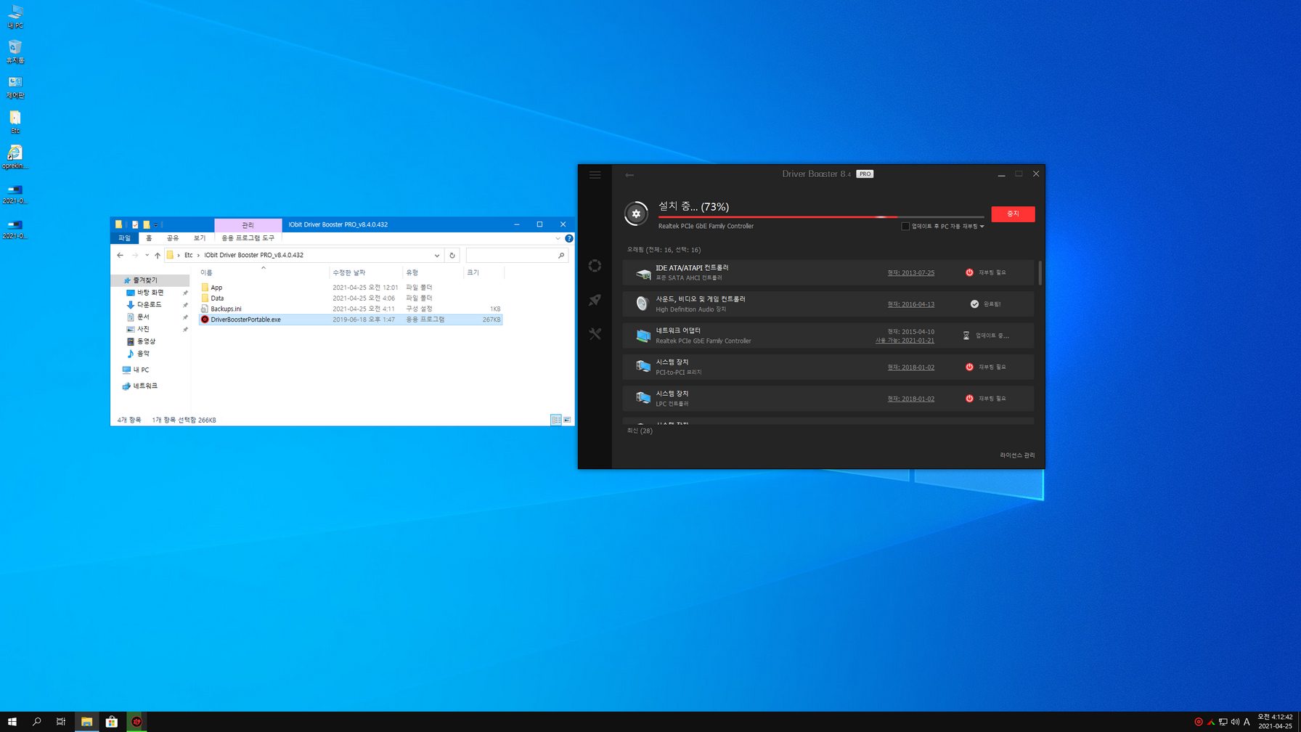Click the 중지 stop button
This screenshot has height=732, width=1301.
point(1013,213)
